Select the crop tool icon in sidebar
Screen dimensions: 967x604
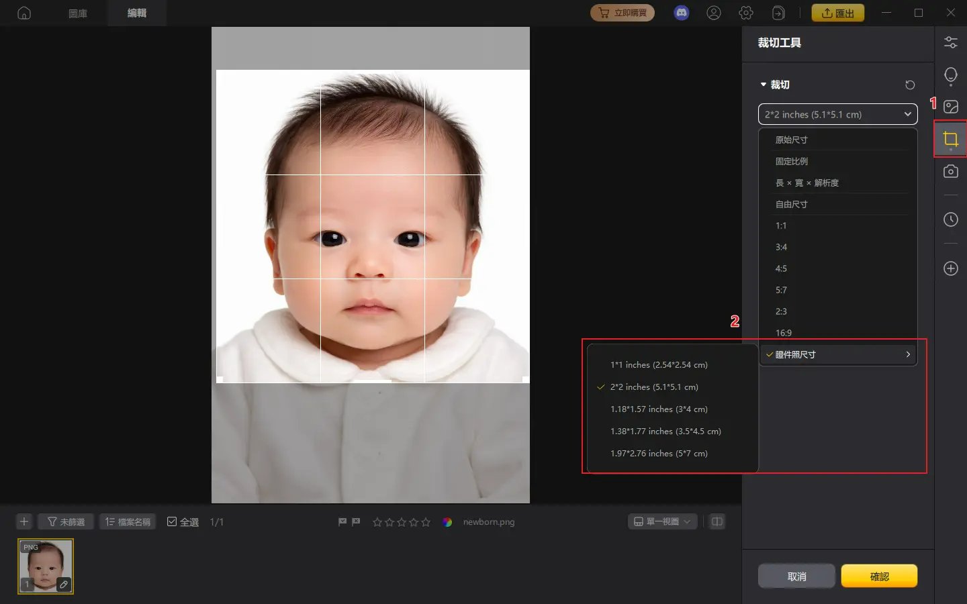point(950,139)
